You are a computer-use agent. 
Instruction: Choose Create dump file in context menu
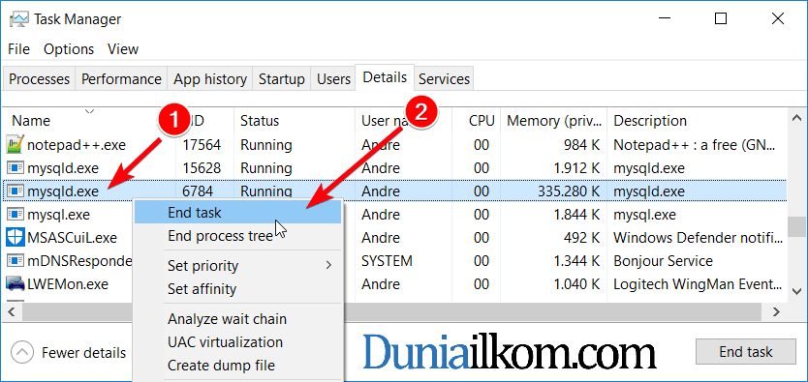(x=238, y=366)
